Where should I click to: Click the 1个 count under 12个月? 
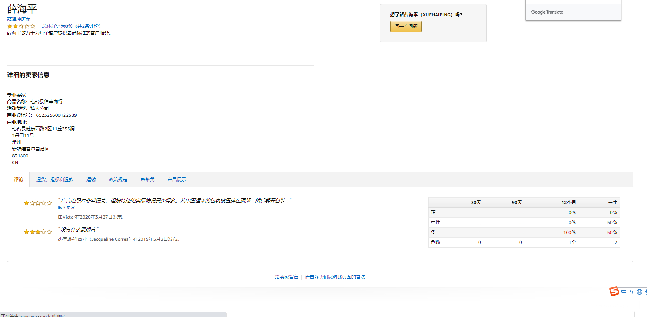coord(572,242)
